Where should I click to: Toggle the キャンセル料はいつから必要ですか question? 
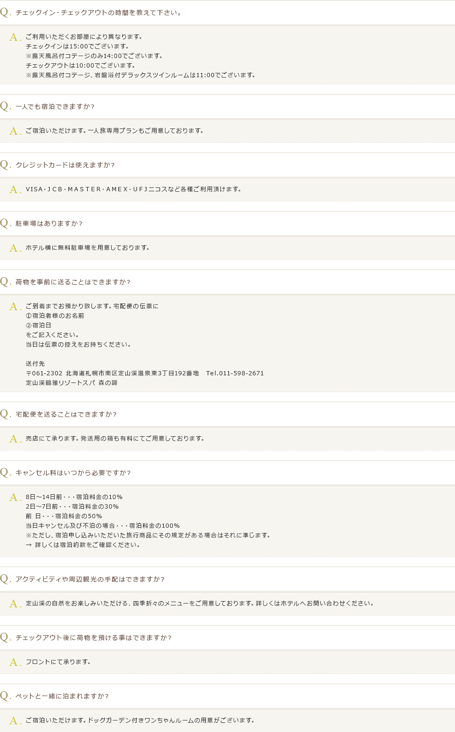73,473
